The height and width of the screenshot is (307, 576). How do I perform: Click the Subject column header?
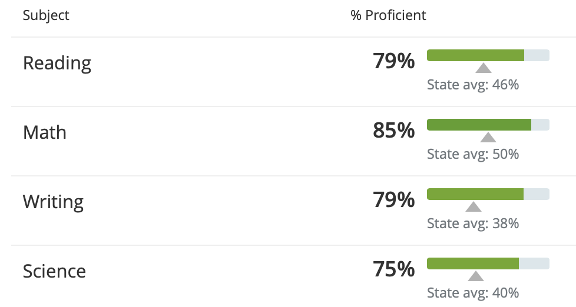pyautogui.click(x=46, y=15)
